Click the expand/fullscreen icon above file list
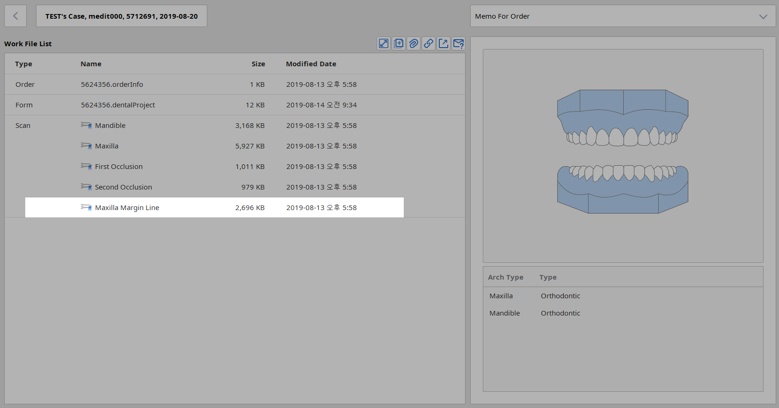The width and height of the screenshot is (779, 408). [384, 44]
